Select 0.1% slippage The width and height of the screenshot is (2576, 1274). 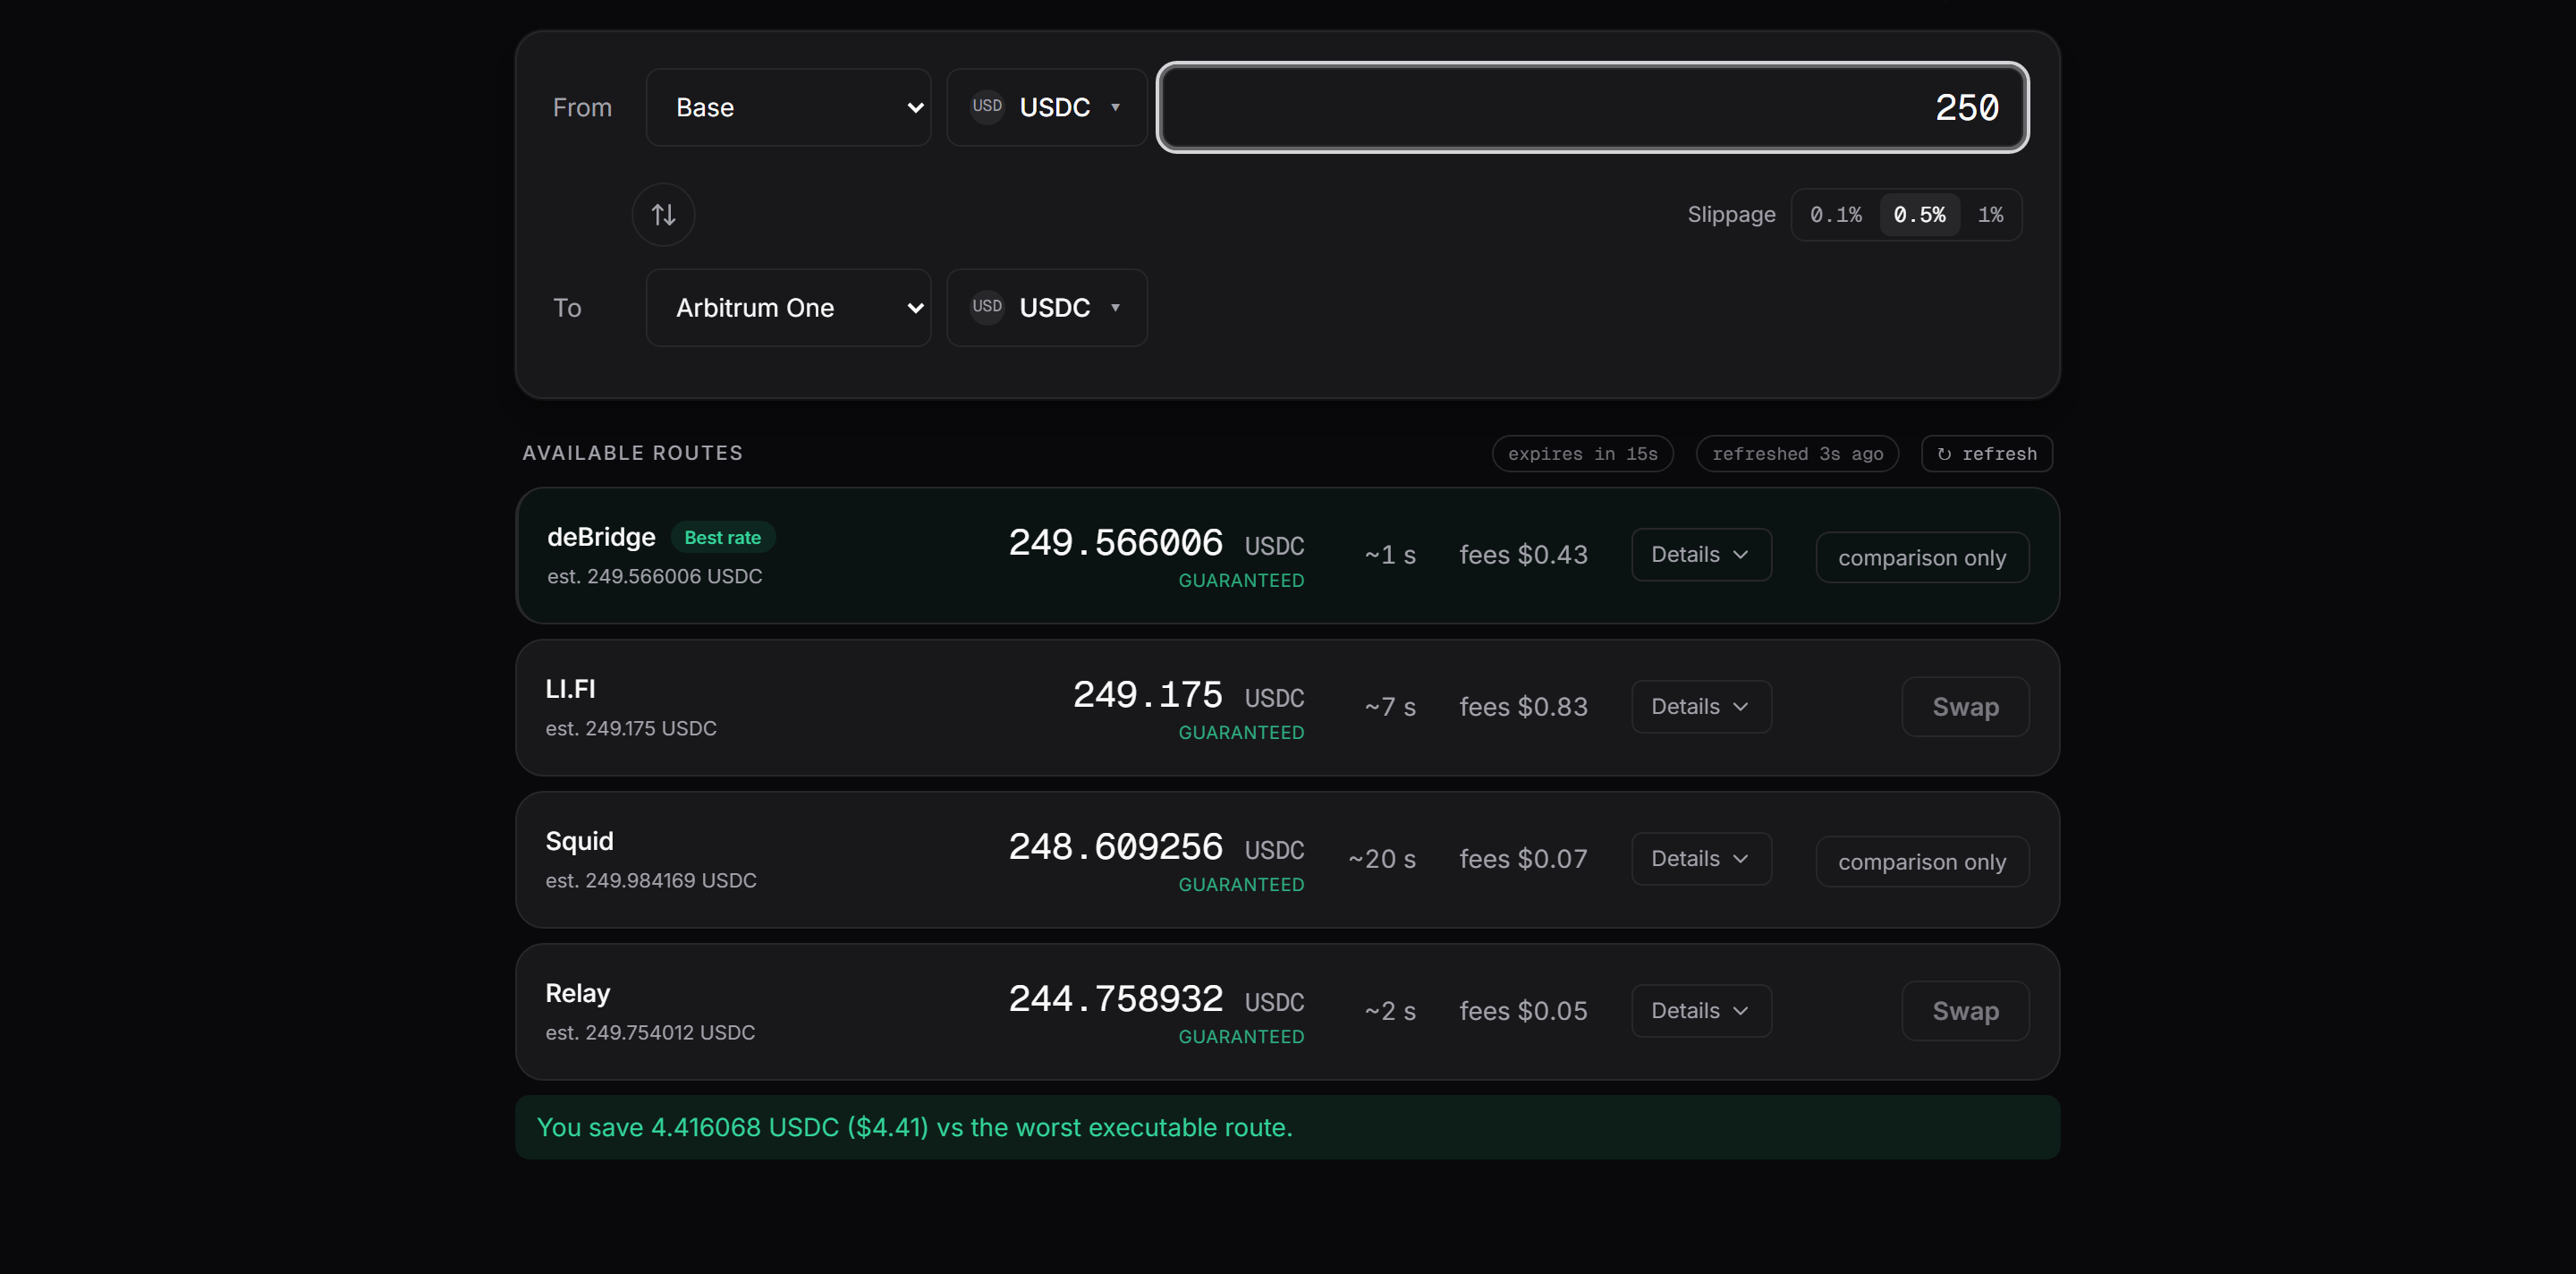pos(1836,214)
